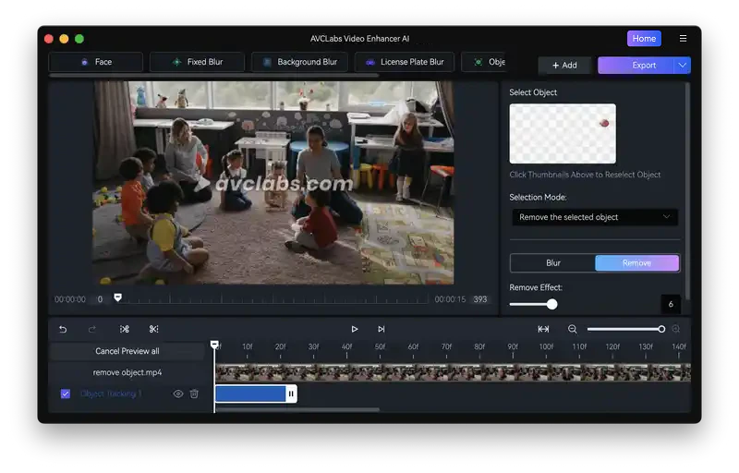The width and height of the screenshot is (739, 473).
Task: Reselect object via the thumbnail
Action: coord(563,134)
